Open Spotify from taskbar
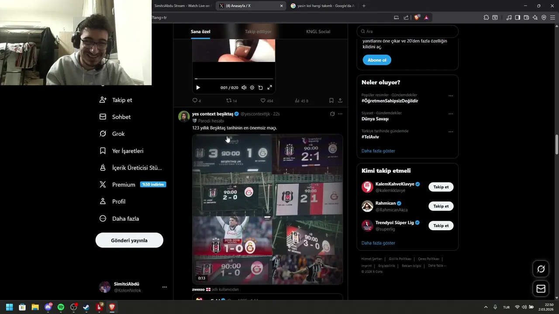Screen dimensions: 559x314 point(61,307)
